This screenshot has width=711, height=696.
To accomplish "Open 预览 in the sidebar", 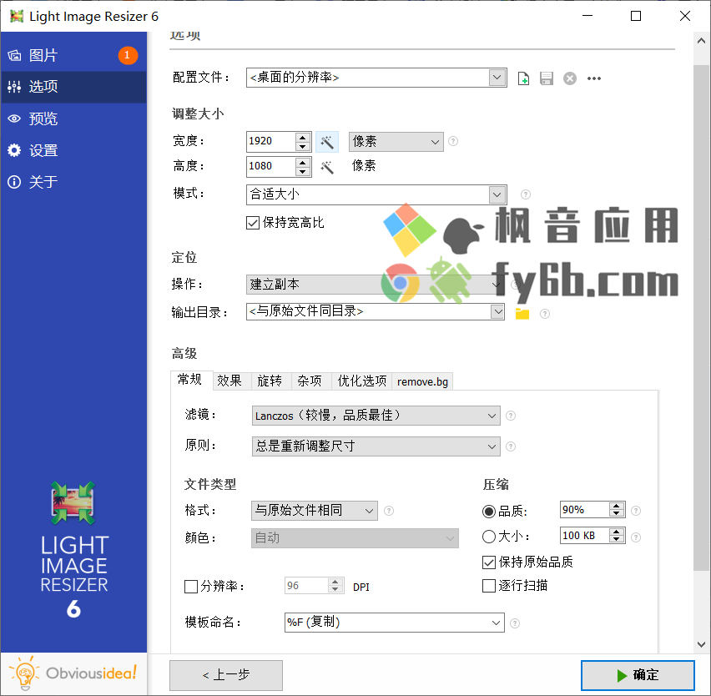I will 73,119.
